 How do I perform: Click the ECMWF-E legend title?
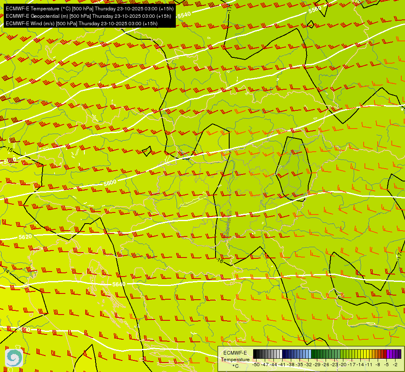(235, 353)
